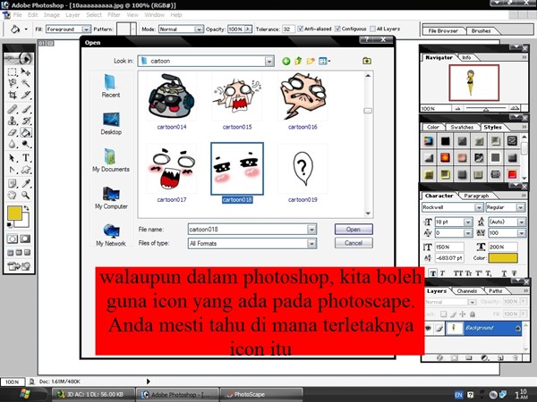The image size is (537, 402).
Task: Open the Fill Foreground dropdown
Action: pos(86,29)
